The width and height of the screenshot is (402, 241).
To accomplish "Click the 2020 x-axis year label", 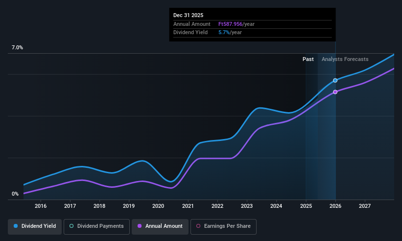I will point(158,206).
